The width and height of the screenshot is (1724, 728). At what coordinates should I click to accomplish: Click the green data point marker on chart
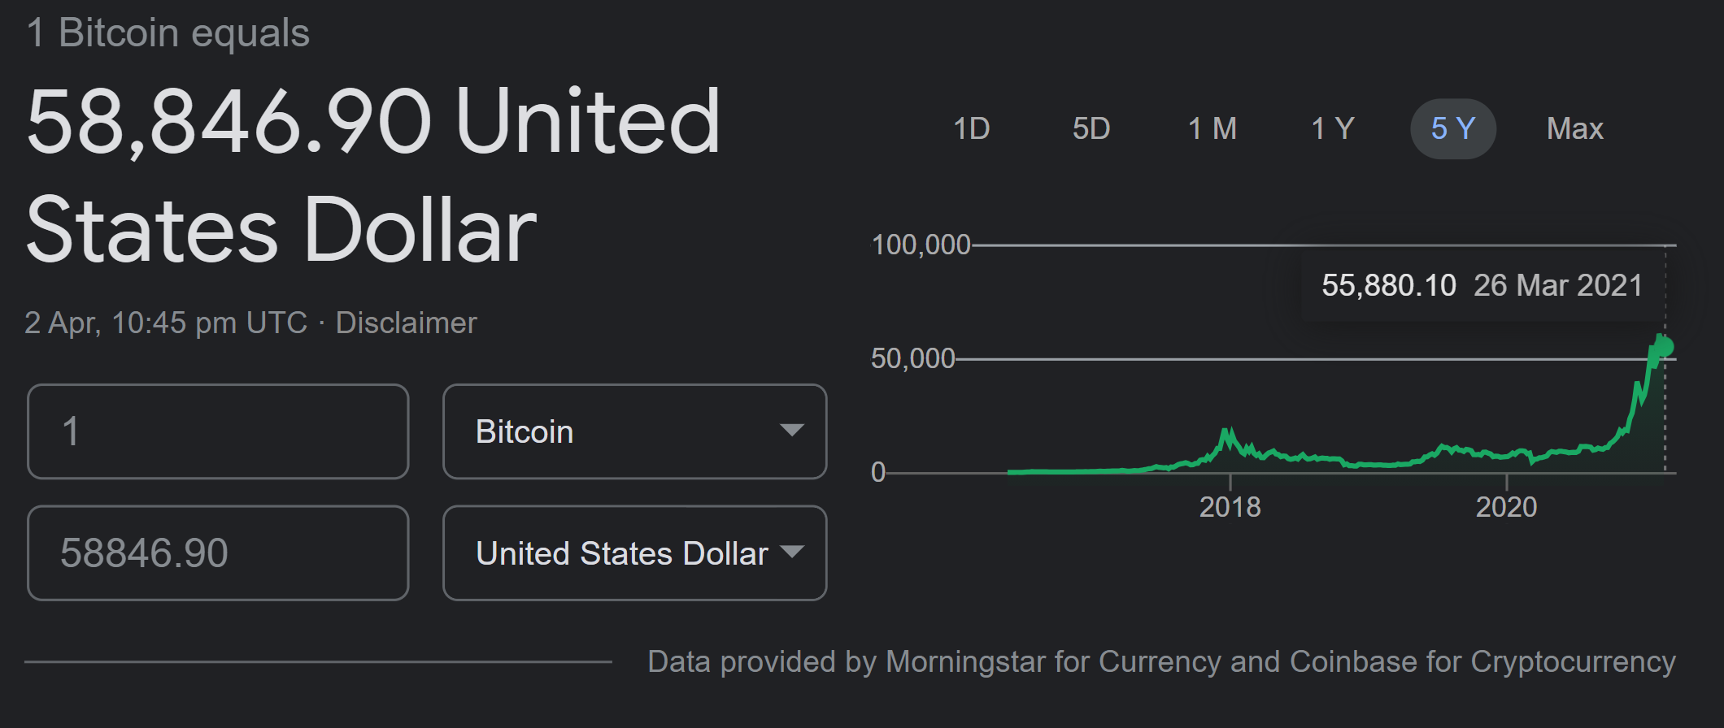(x=1665, y=347)
